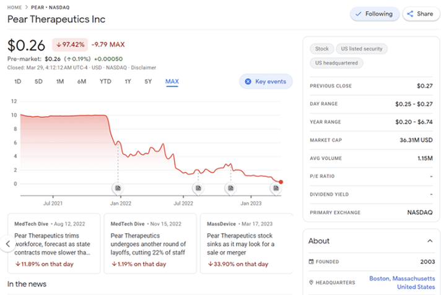Open the latest 2023 key event marker icon
441x295 pixels.
click(276, 188)
